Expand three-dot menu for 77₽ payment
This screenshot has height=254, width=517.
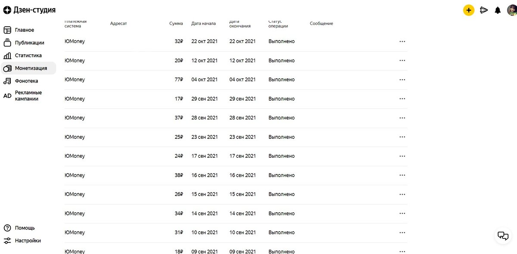[402, 80]
